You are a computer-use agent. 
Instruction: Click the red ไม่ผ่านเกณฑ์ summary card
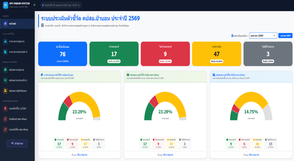pyautogui.click(x=165, y=54)
